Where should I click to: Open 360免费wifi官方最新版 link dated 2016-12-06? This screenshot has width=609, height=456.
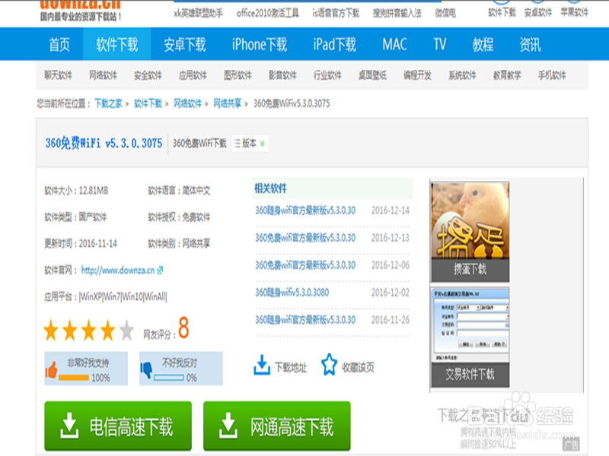[305, 265]
